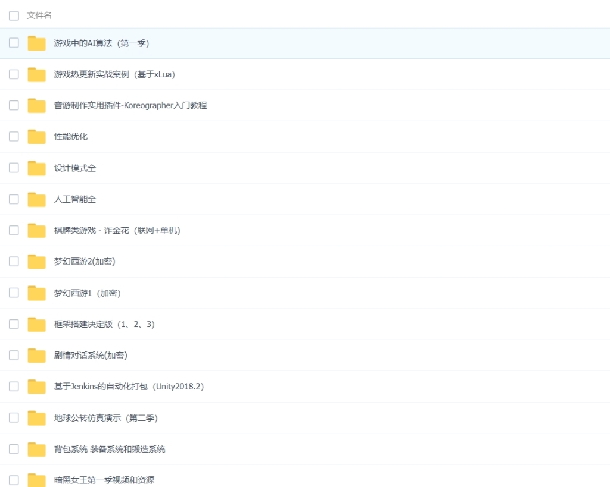Click the folder icon next to 暗黑女王第一季视频和资源

pyautogui.click(x=36, y=480)
